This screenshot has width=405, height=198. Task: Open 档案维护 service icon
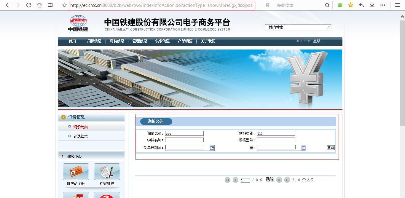pos(107,172)
